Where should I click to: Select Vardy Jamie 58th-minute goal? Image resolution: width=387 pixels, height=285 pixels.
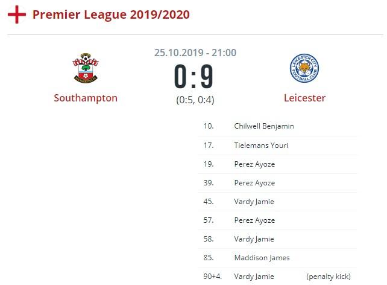pyautogui.click(x=254, y=239)
